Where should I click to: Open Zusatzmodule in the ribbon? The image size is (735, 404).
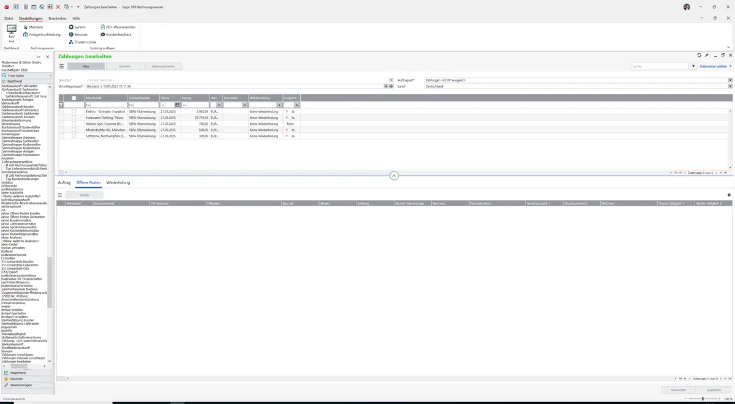tap(82, 42)
